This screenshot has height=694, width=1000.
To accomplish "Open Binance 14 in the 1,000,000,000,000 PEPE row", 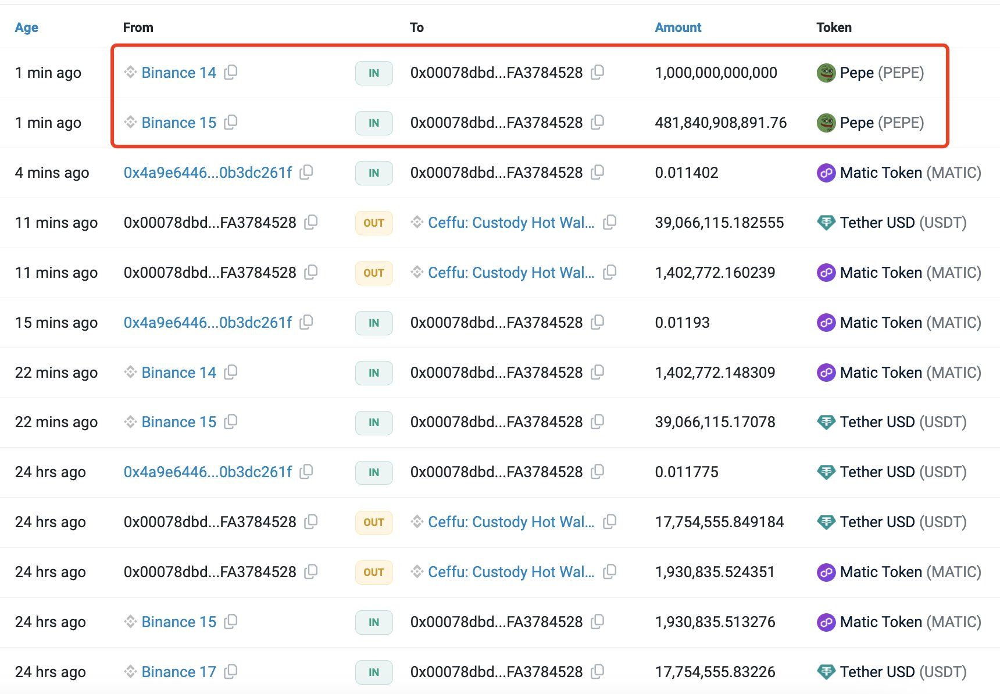I will [x=178, y=73].
